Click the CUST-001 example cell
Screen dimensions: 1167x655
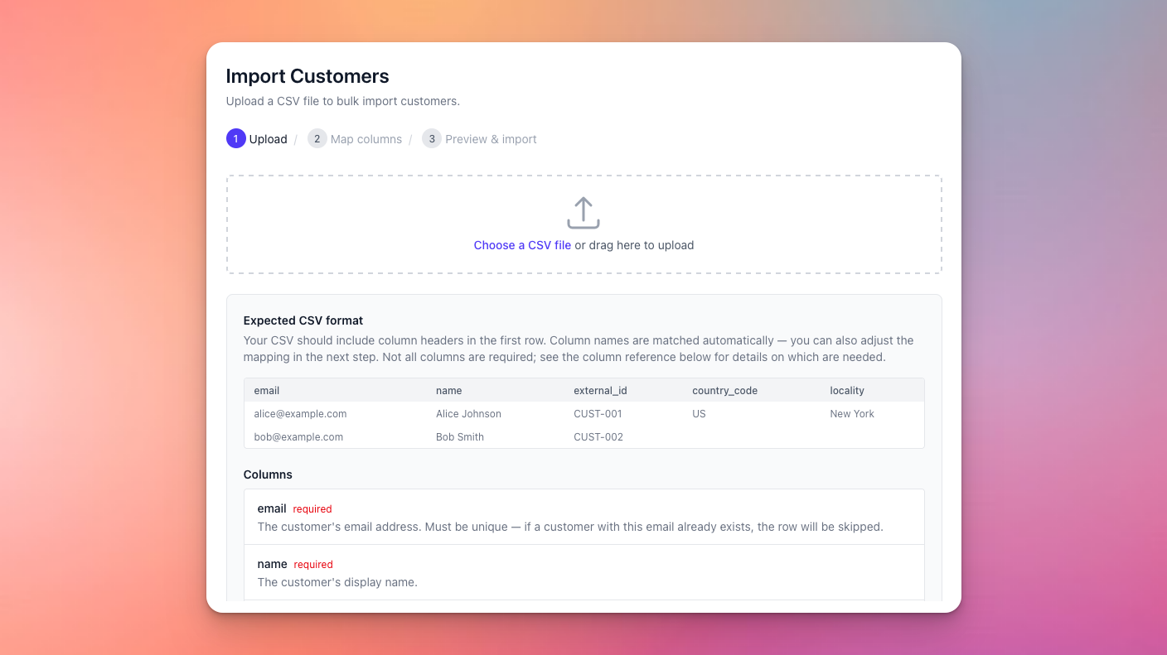(598, 414)
